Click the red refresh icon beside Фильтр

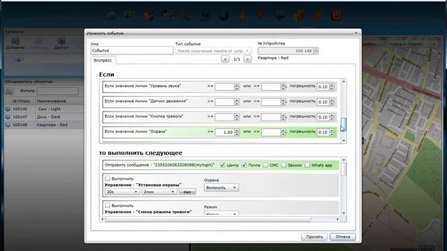click(9, 91)
